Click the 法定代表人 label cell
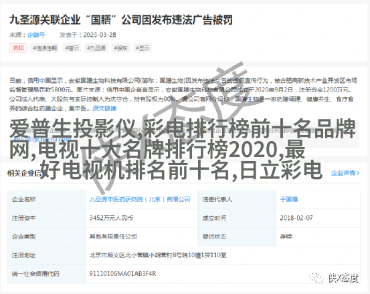370x294 pixels. [x=237, y=199]
